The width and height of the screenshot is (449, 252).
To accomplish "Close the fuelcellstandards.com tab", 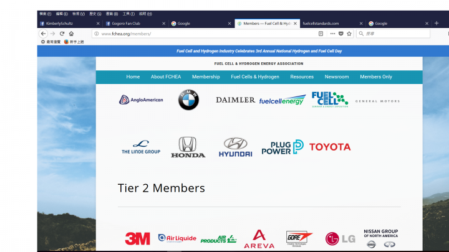I will (x=361, y=24).
